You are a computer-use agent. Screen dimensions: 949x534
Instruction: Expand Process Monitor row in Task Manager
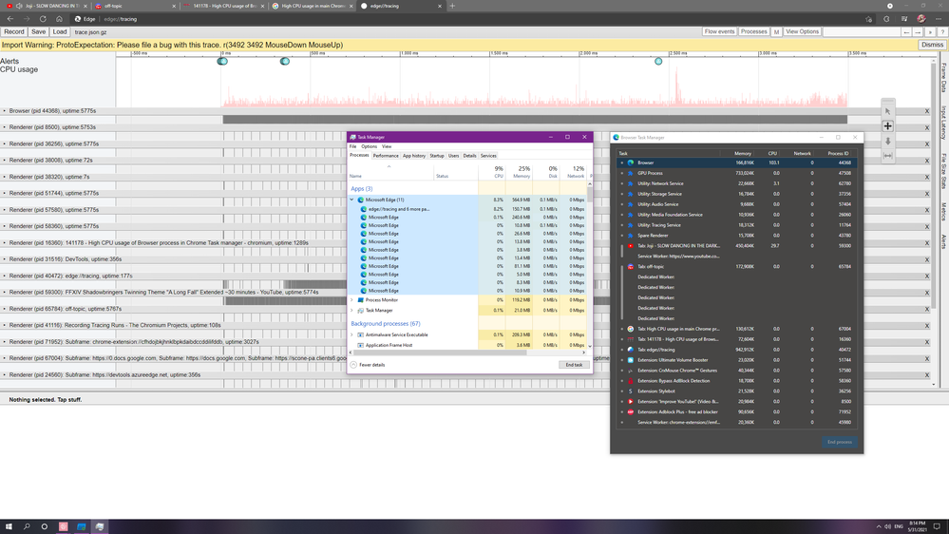(352, 299)
